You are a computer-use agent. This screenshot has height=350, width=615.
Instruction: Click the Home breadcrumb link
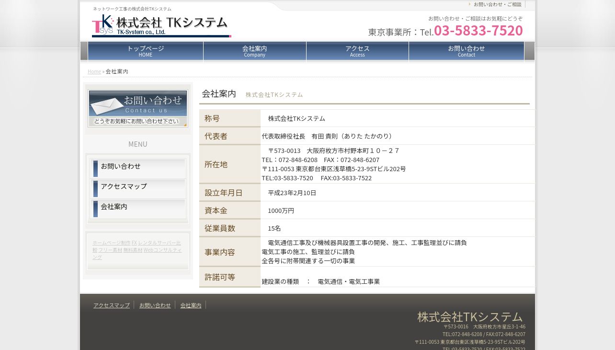point(94,71)
